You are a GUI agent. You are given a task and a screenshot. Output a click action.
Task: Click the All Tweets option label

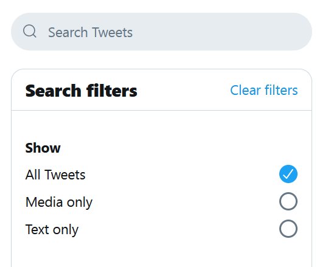tap(55, 175)
